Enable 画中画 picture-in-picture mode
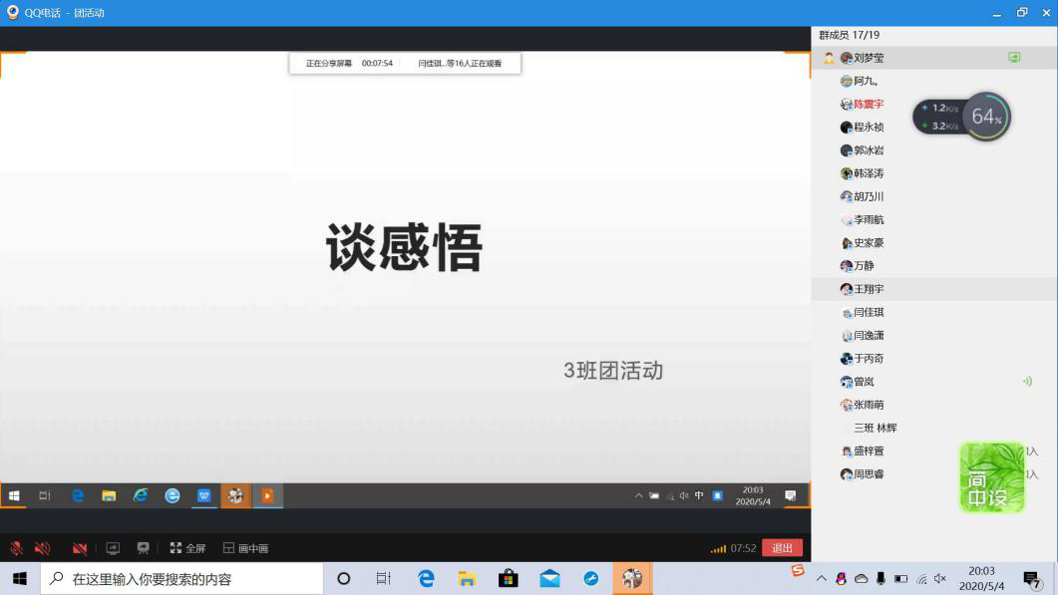1058x595 pixels. 245,548
